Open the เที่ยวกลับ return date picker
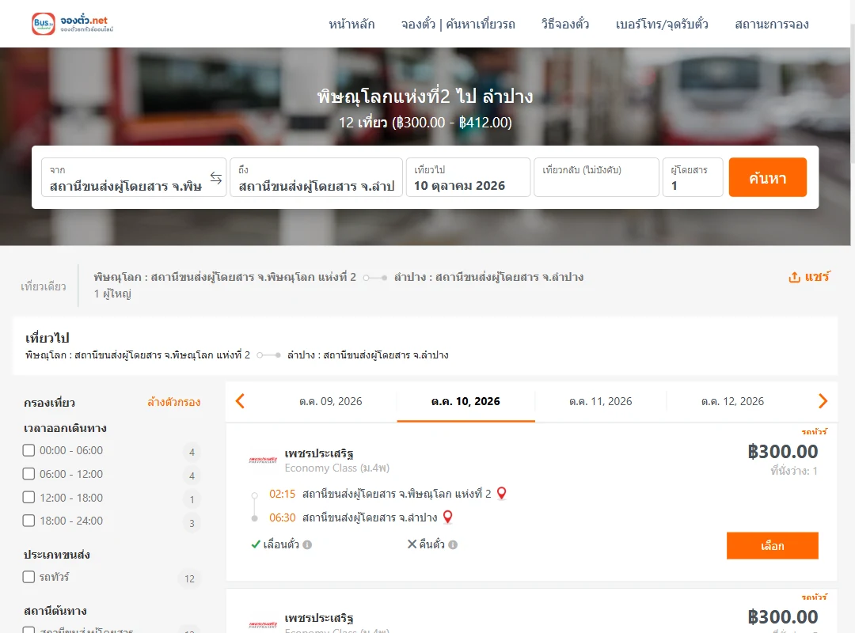 [x=596, y=177]
